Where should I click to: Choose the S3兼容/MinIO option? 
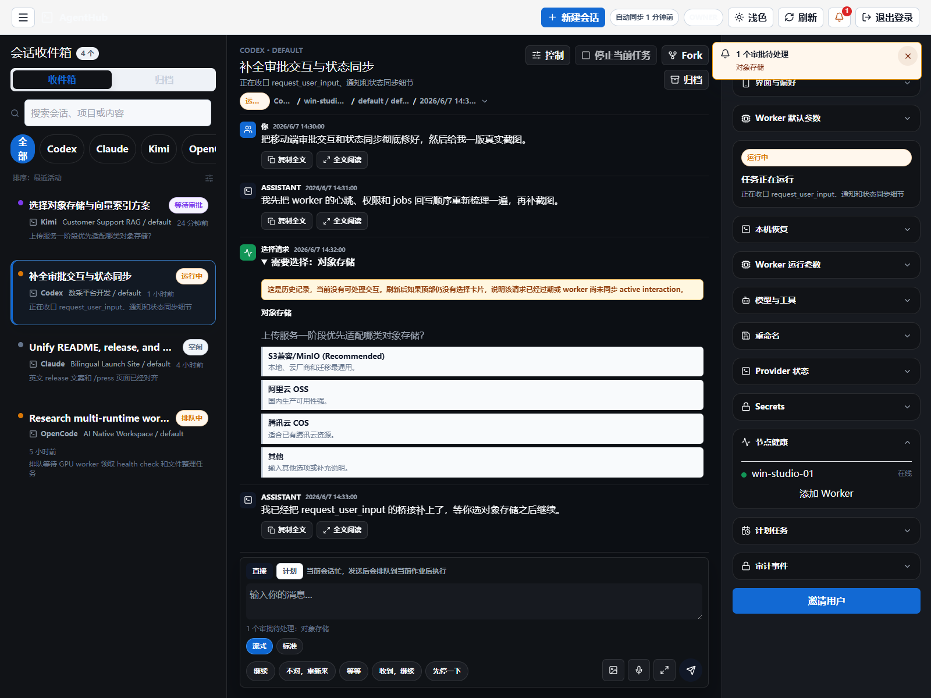[x=482, y=361]
